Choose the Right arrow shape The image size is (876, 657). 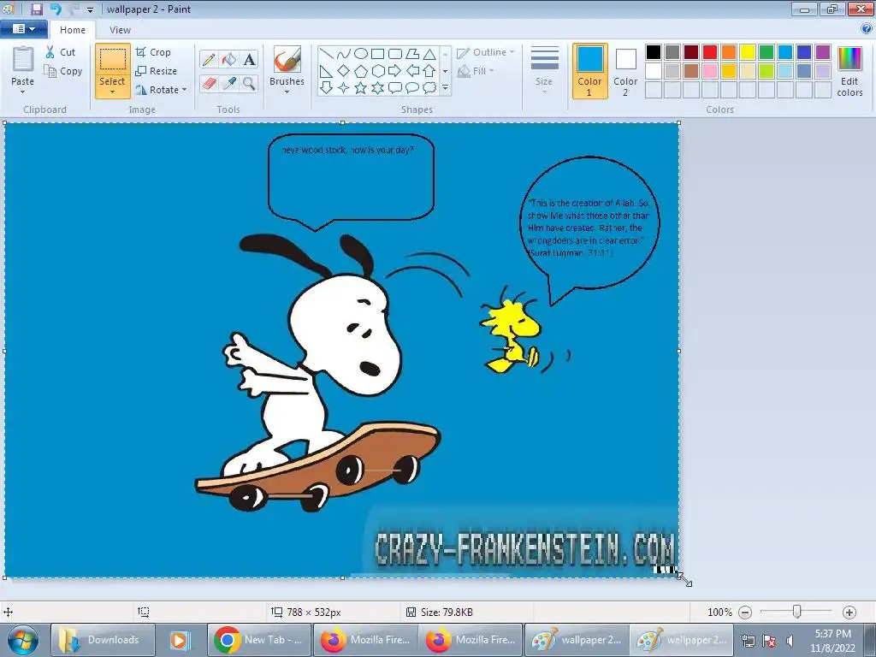395,71
